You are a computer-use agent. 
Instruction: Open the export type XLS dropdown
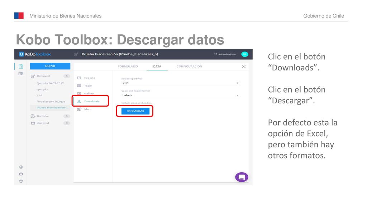click(x=180, y=83)
